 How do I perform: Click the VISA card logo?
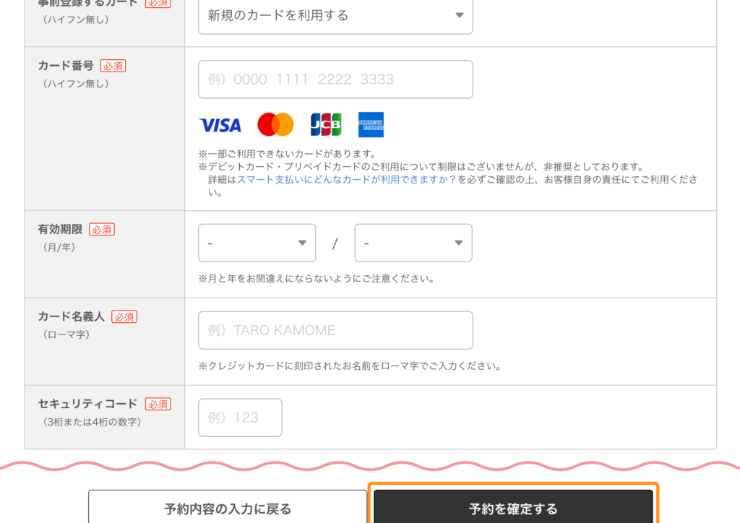tap(220, 125)
